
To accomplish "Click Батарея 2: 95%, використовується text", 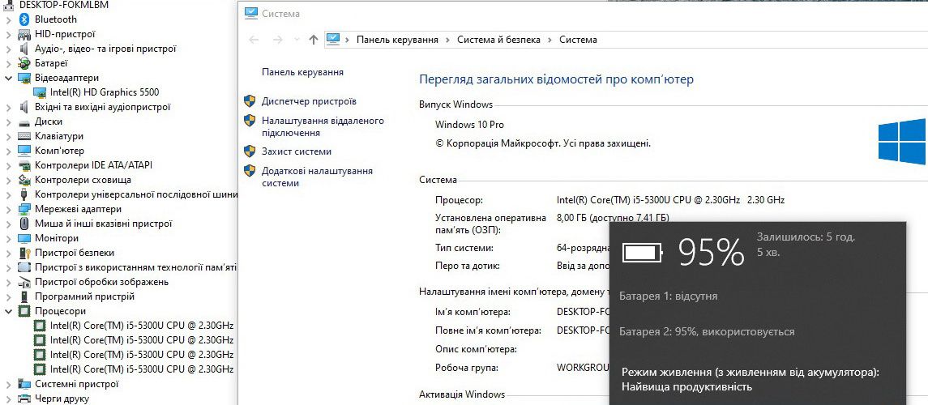I will coord(707,331).
